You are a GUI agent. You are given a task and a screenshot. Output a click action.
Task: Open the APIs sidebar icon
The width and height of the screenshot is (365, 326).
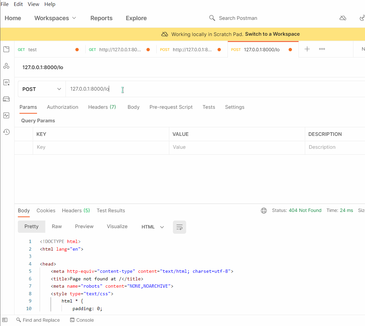click(6, 66)
